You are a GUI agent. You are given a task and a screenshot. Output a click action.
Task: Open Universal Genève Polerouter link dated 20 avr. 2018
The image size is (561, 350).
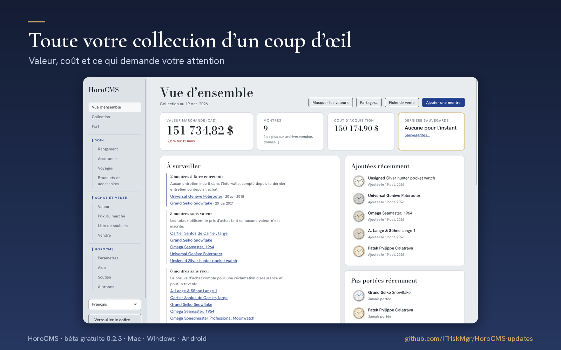coord(196,196)
